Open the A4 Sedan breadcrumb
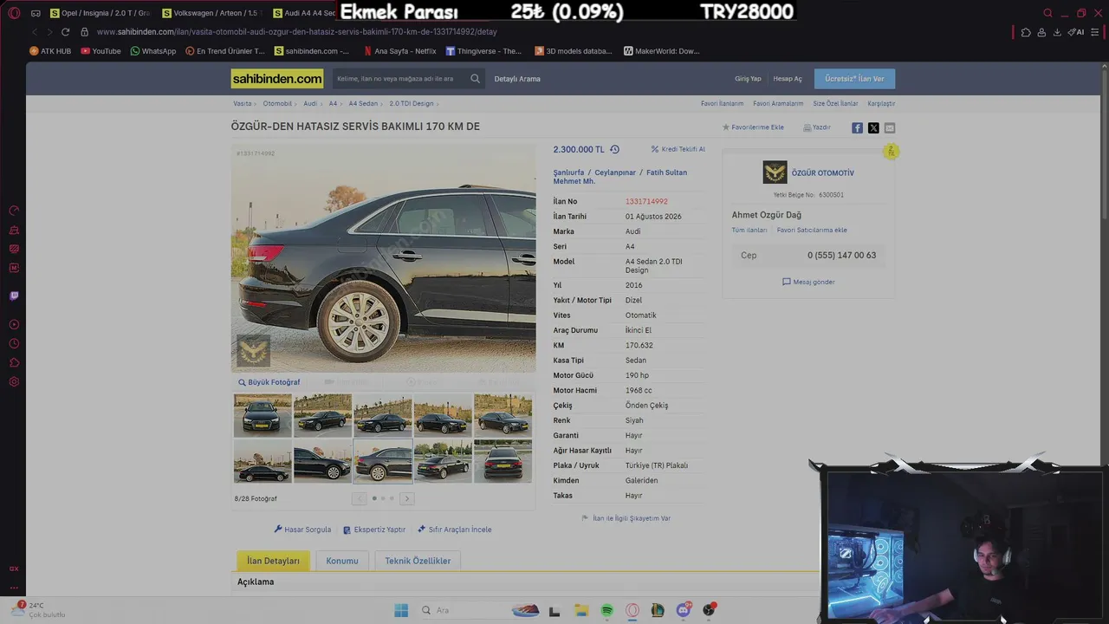This screenshot has height=624, width=1109. point(363,103)
